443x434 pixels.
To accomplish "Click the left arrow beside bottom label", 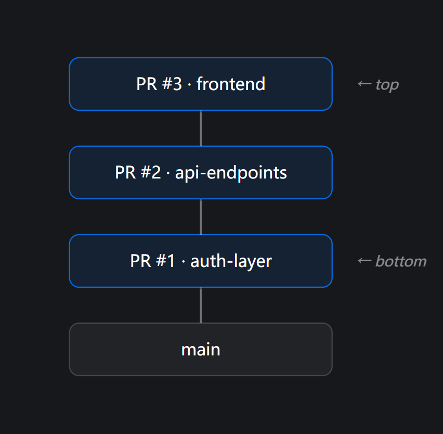I will click(x=364, y=261).
